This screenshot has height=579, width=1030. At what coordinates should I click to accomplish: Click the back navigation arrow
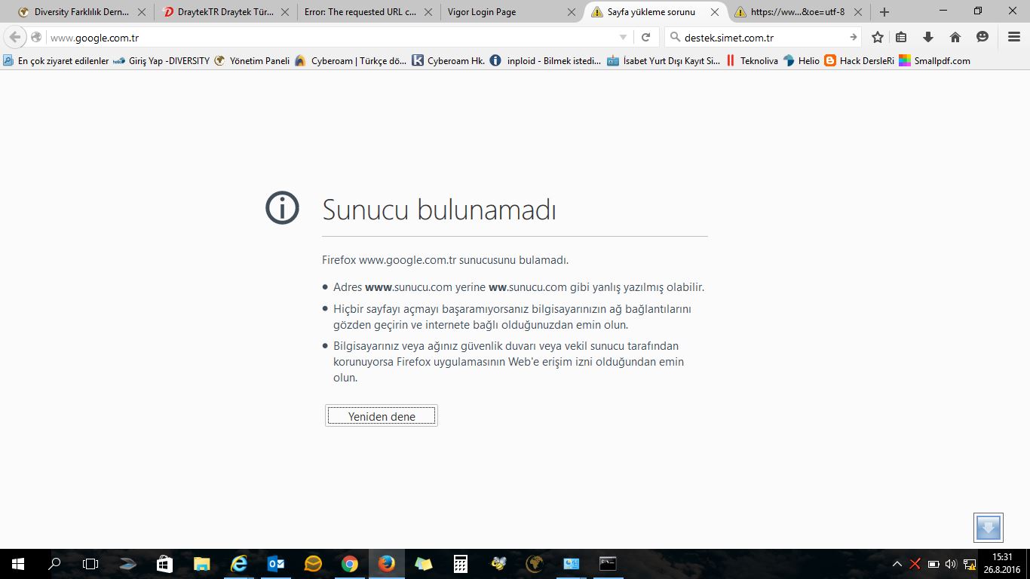pos(15,38)
